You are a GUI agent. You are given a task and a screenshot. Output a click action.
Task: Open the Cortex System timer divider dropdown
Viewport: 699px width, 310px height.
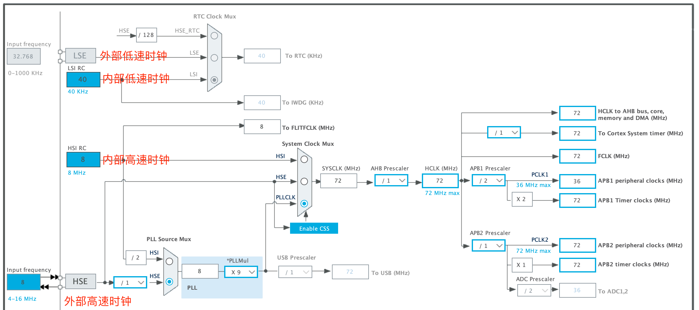click(504, 133)
